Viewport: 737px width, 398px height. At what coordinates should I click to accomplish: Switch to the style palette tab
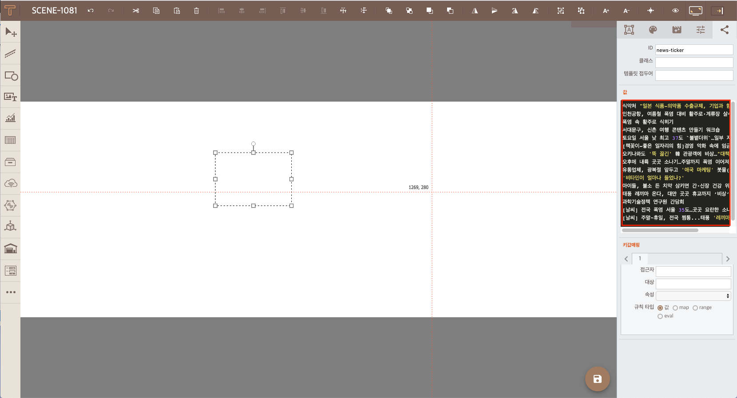(653, 30)
